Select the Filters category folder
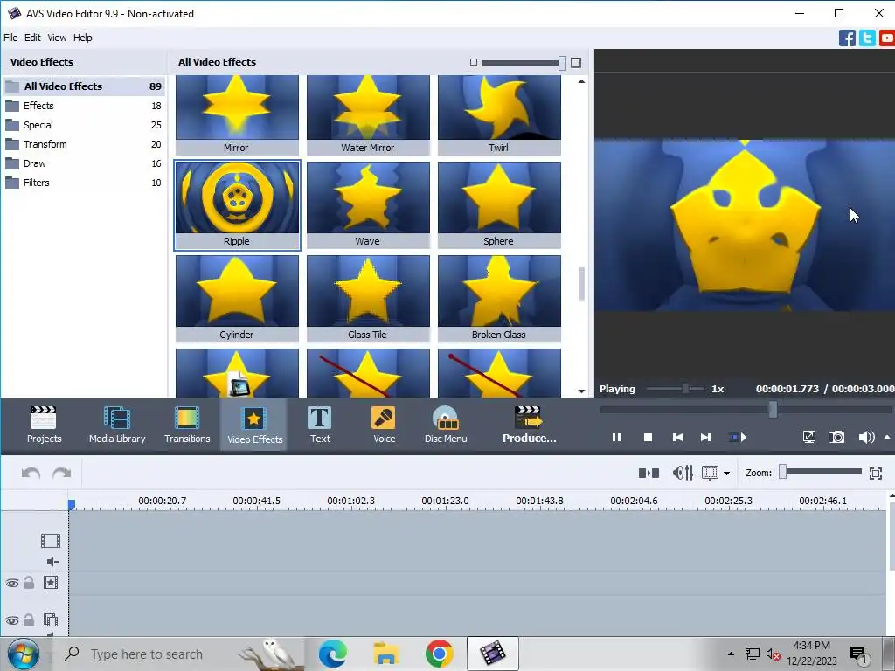895x671 pixels. point(83,183)
